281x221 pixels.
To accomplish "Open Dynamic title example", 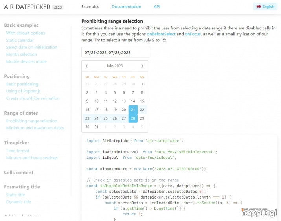I will 18,202.
